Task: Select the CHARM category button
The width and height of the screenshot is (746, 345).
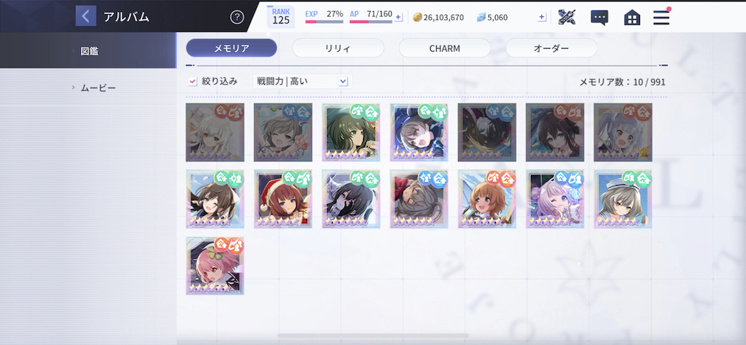Action: [444, 48]
